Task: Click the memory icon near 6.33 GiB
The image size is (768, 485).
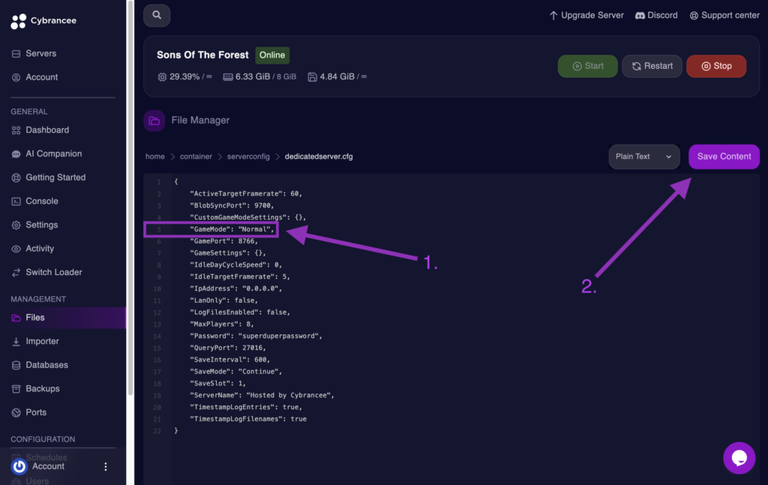Action: [228, 77]
